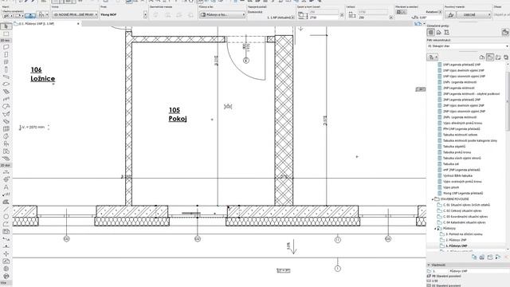Select the Column tool
Viewport: 510px width, 287px height.
6,69
